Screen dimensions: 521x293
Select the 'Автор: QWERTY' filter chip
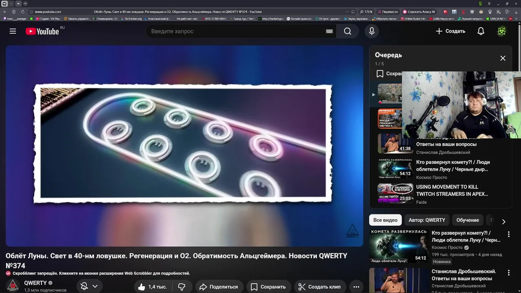(427, 220)
